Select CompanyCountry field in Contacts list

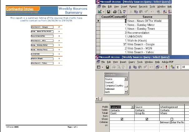114,86
